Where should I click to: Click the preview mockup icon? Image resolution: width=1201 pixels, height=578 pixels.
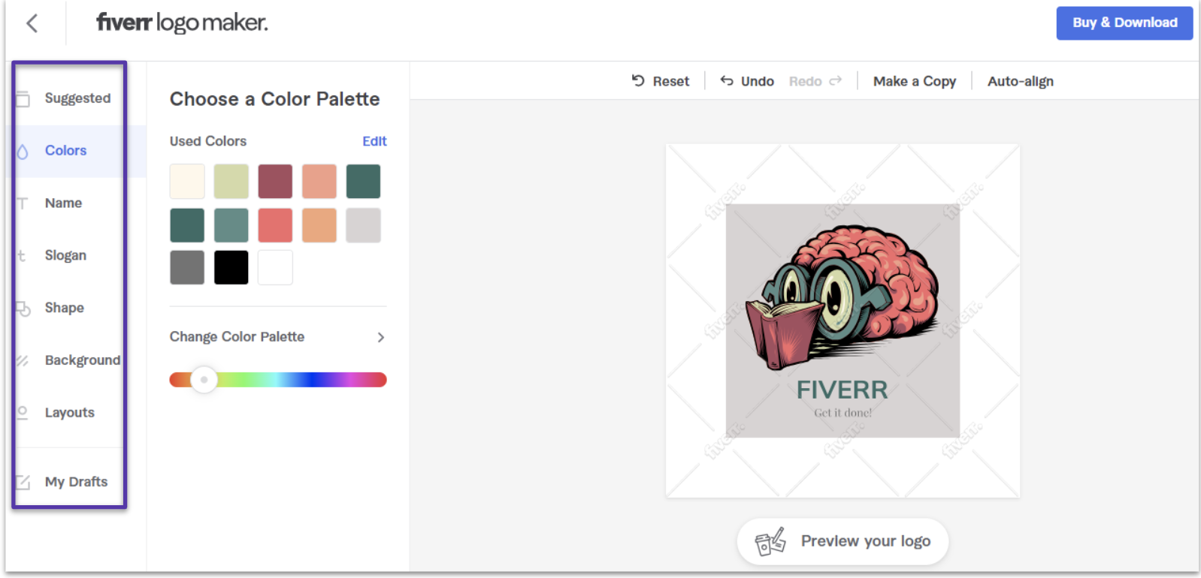click(770, 541)
